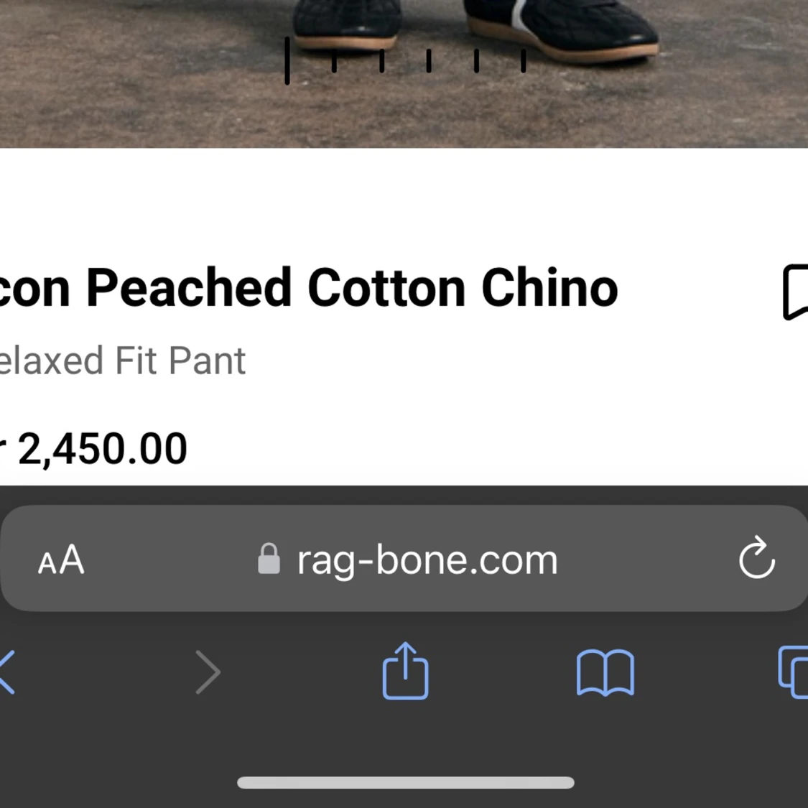Image resolution: width=808 pixels, height=808 pixels.
Task: Tap the 2,450.00 price text
Action: [x=102, y=449]
